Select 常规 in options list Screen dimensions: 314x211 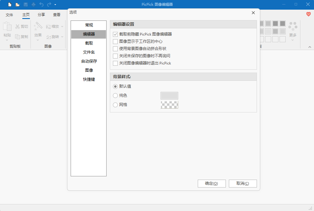(x=89, y=25)
